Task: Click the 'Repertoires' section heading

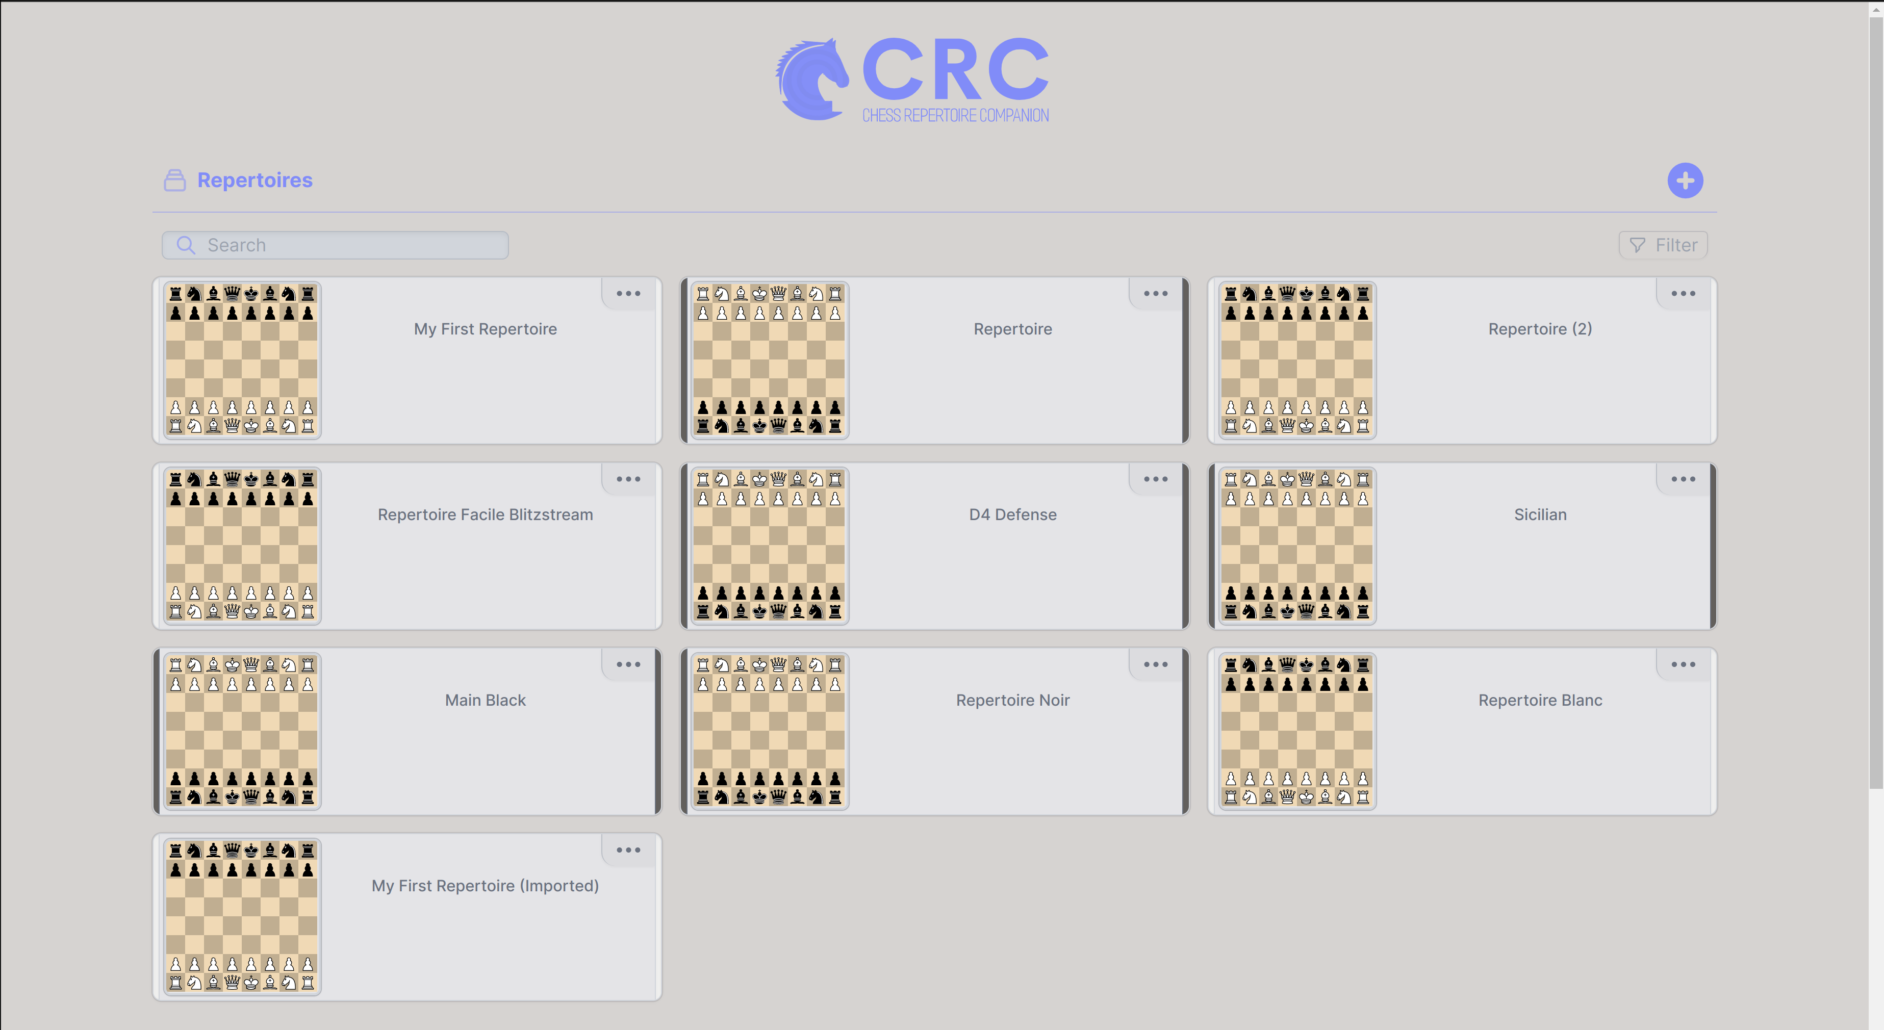Action: (x=255, y=180)
